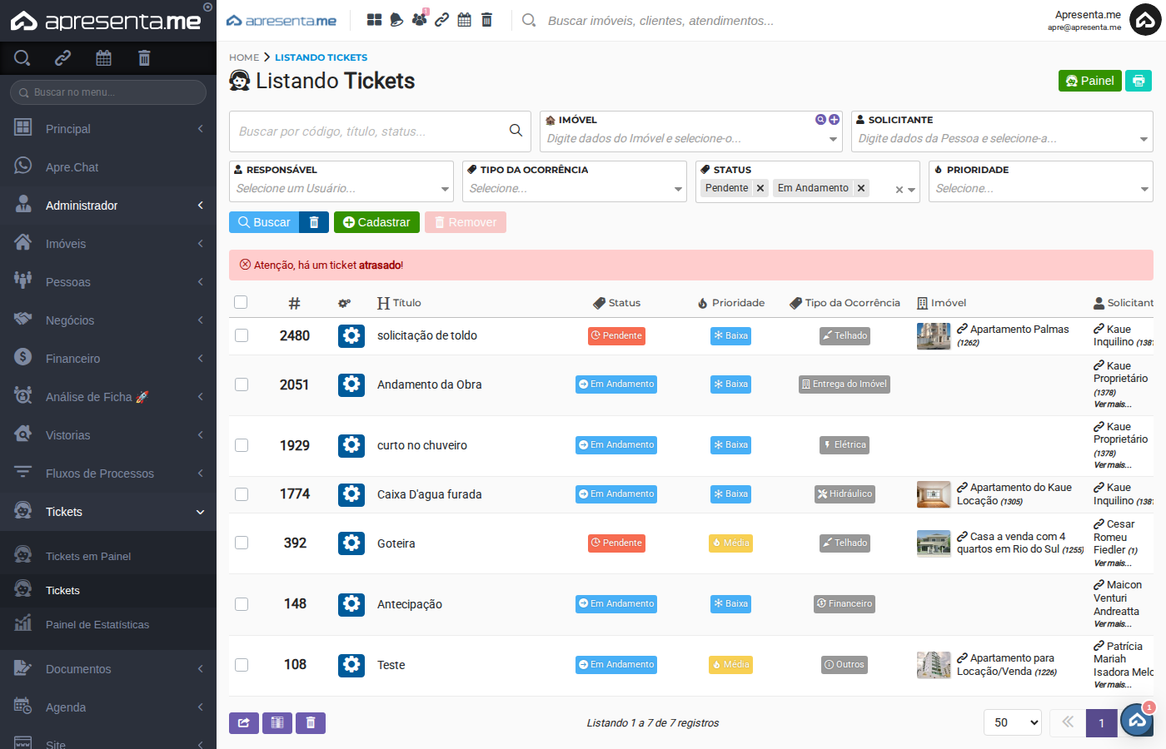
Task: Open the gear menu for ticket 392
Action: 351,543
